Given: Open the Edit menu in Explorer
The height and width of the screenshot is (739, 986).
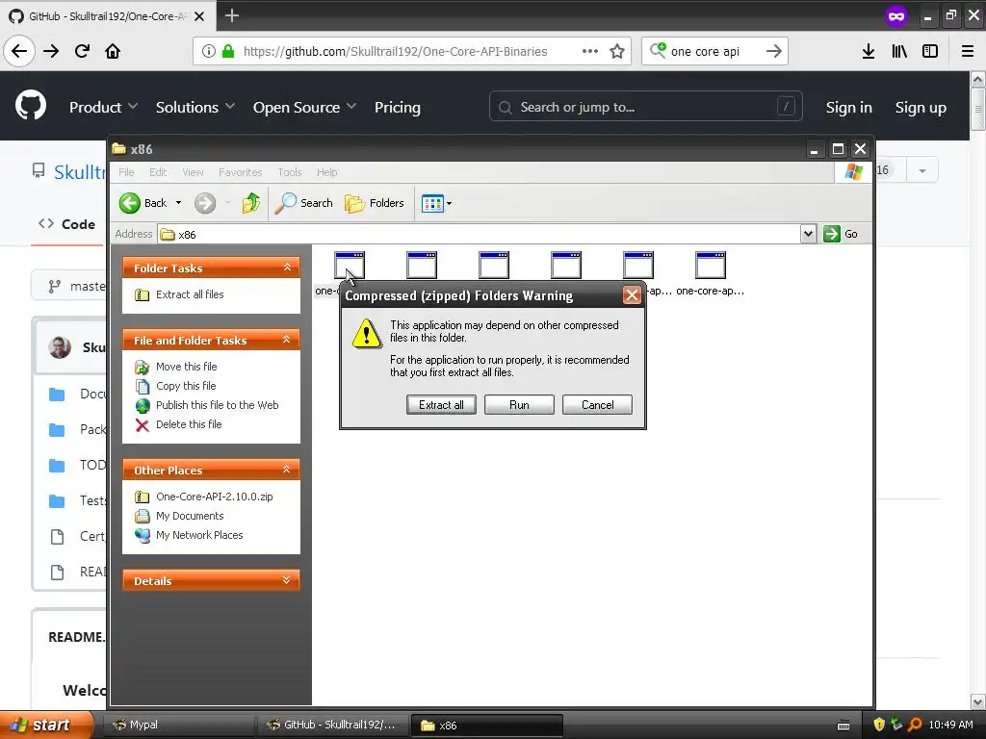Looking at the screenshot, I should [158, 172].
